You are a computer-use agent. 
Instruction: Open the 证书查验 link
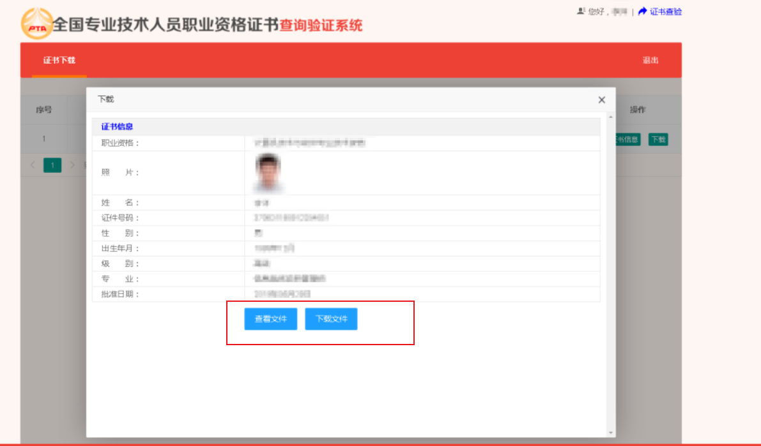pyautogui.click(x=666, y=11)
